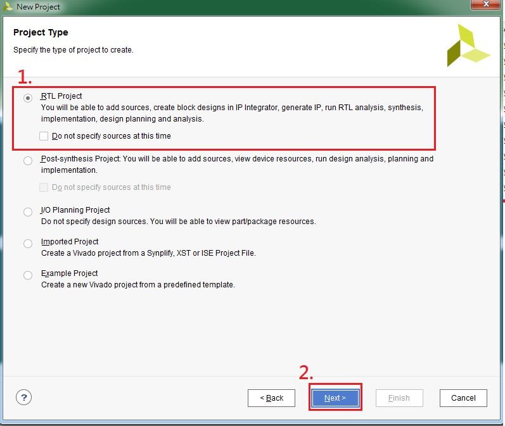Close the New Project dialog window
The height and width of the screenshot is (426, 505).
[487, 4]
